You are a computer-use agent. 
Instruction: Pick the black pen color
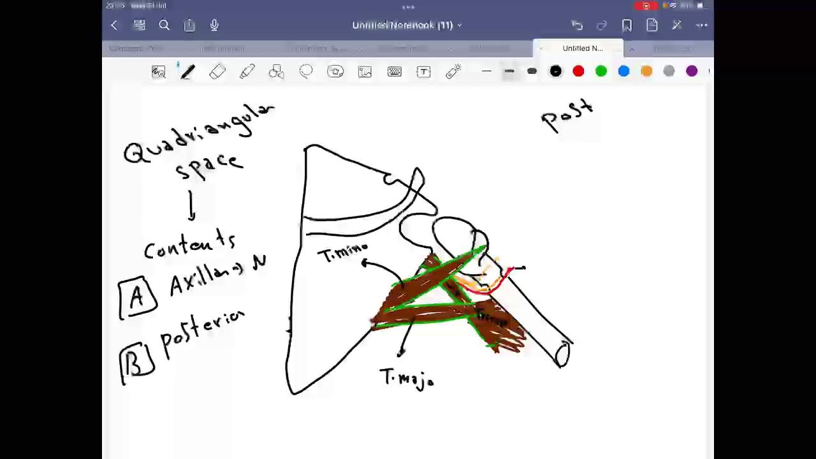coord(556,71)
